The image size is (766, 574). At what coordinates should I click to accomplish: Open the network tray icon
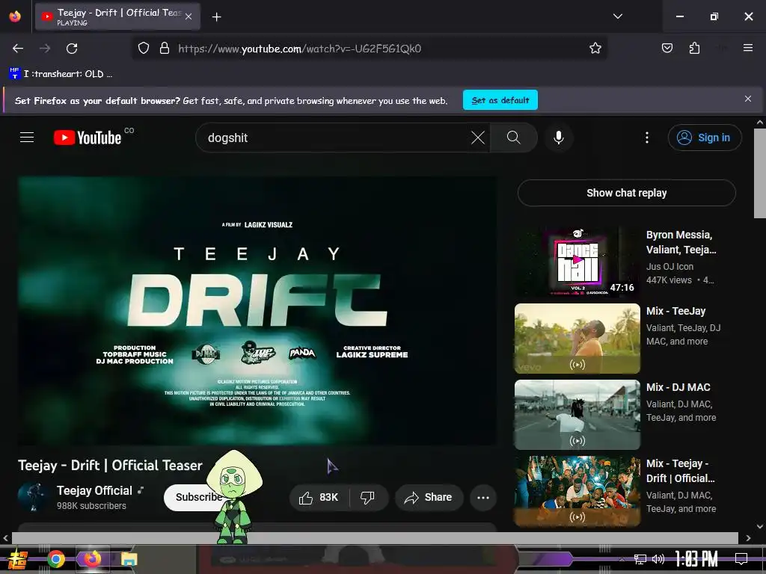(640, 559)
